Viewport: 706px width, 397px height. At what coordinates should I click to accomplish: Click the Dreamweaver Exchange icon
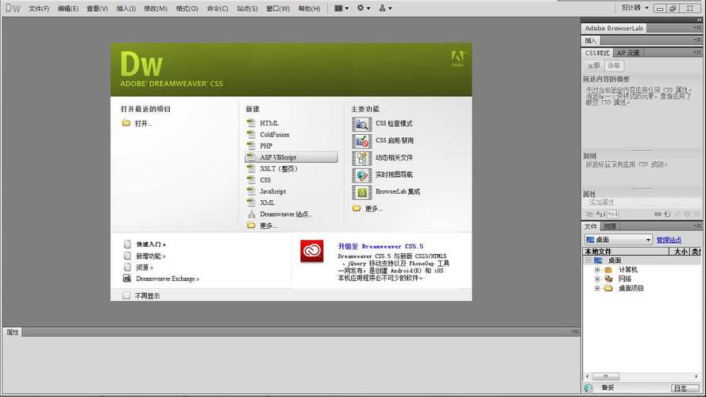pyautogui.click(x=127, y=279)
